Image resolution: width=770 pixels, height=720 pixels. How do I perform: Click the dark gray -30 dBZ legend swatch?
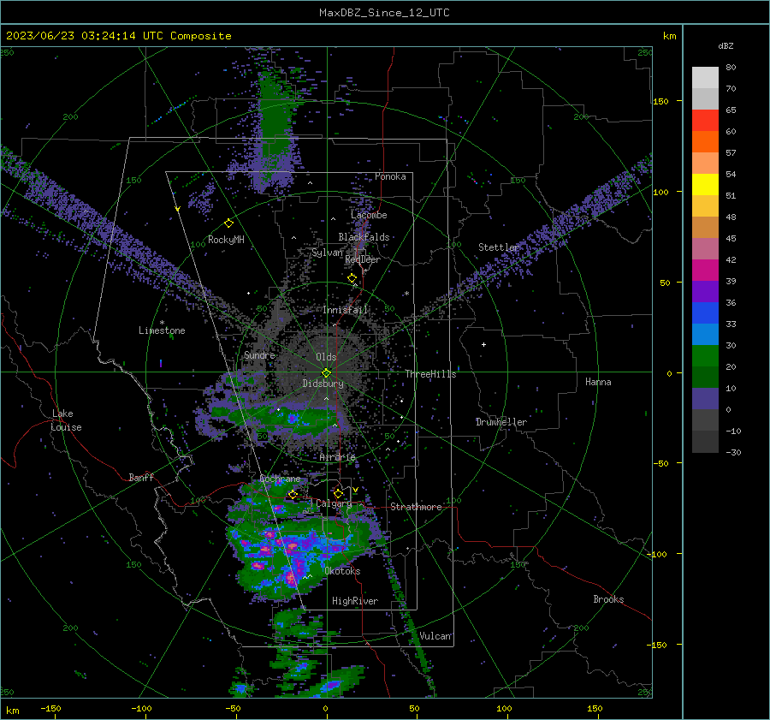click(705, 442)
